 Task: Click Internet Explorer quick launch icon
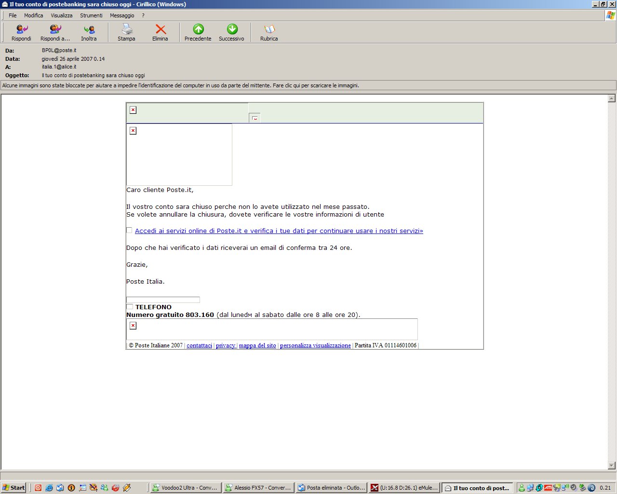coord(49,488)
